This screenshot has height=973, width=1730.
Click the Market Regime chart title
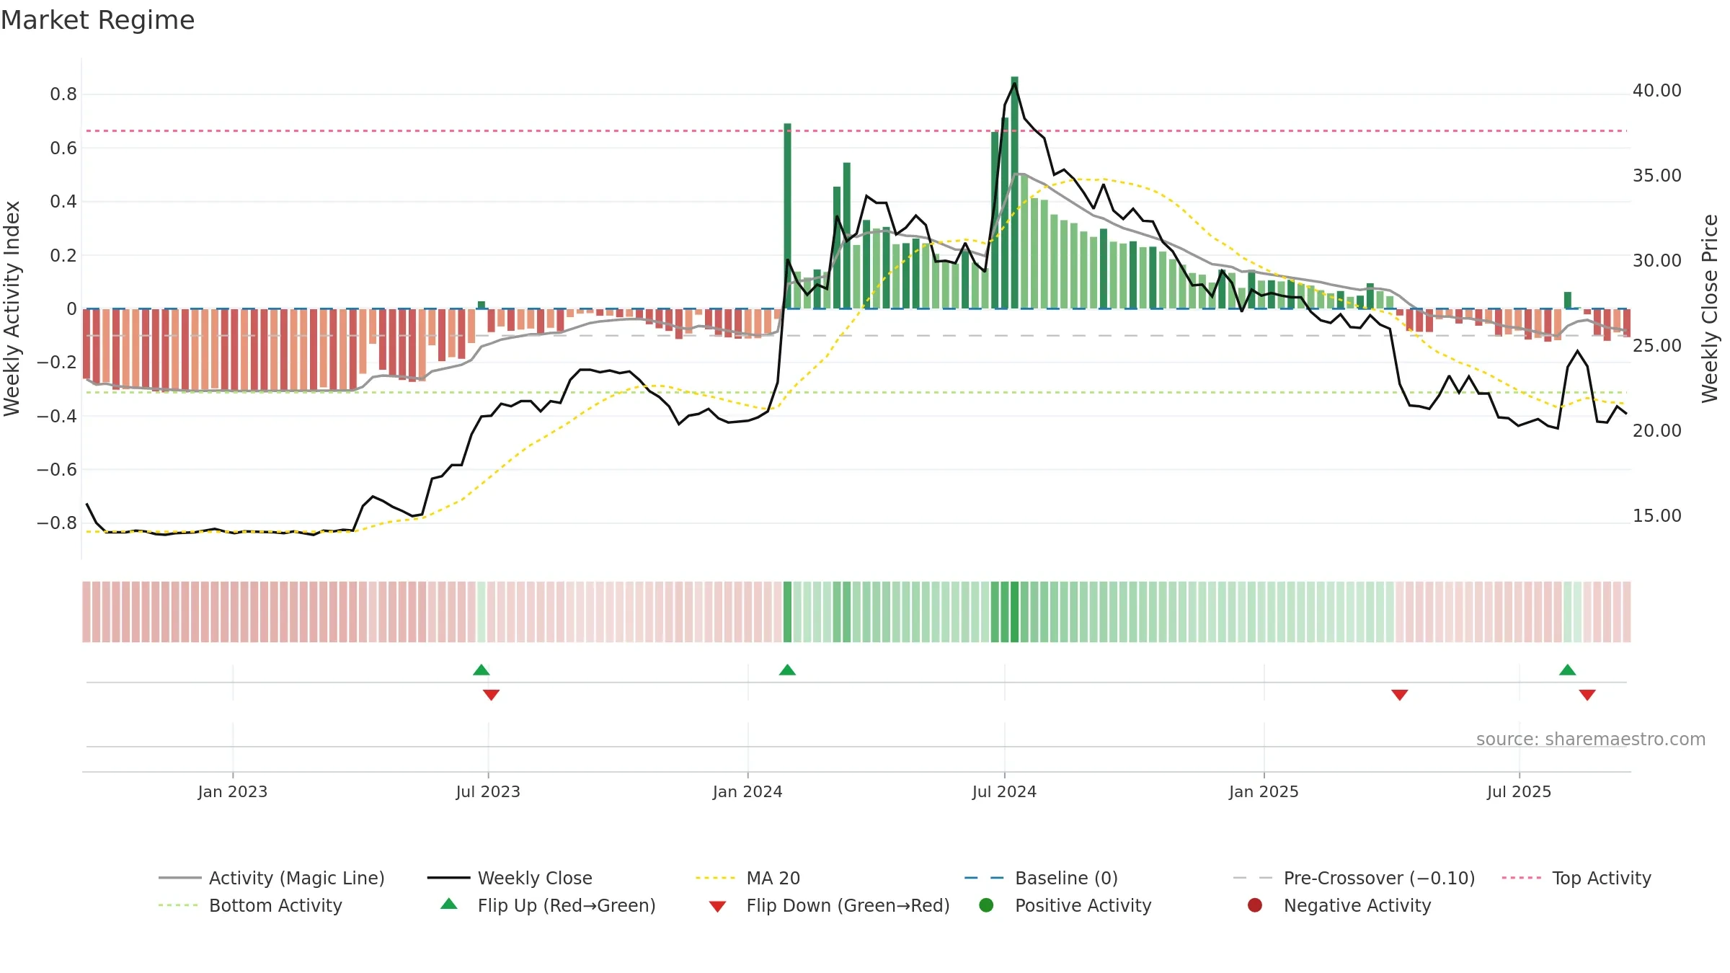click(97, 20)
